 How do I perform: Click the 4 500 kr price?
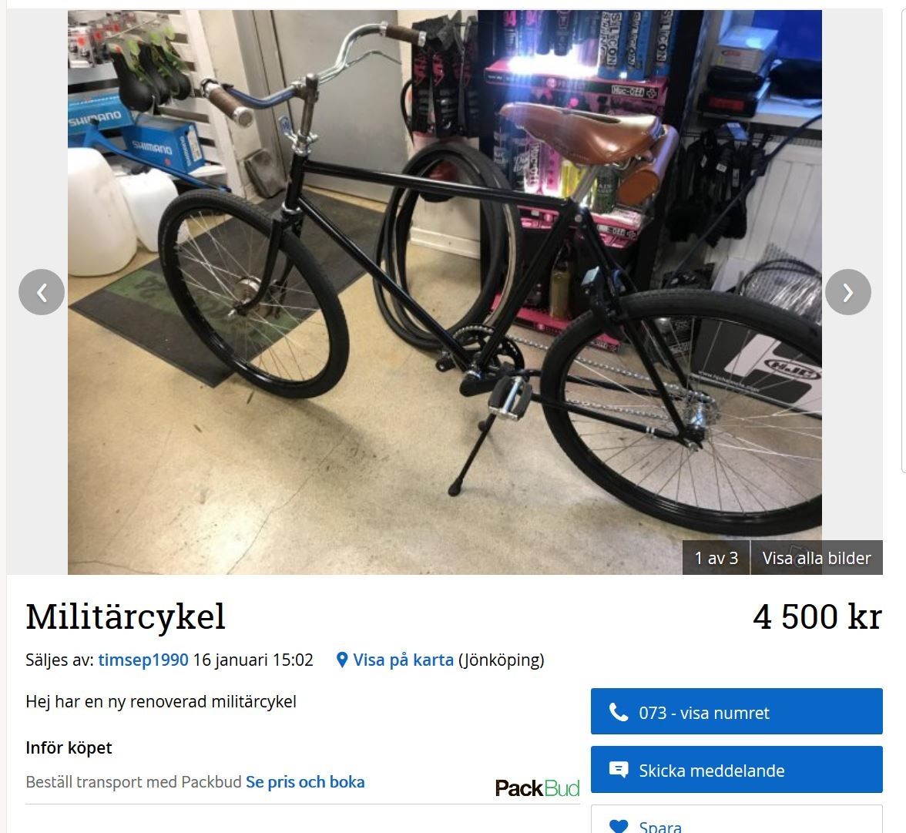[x=817, y=616]
